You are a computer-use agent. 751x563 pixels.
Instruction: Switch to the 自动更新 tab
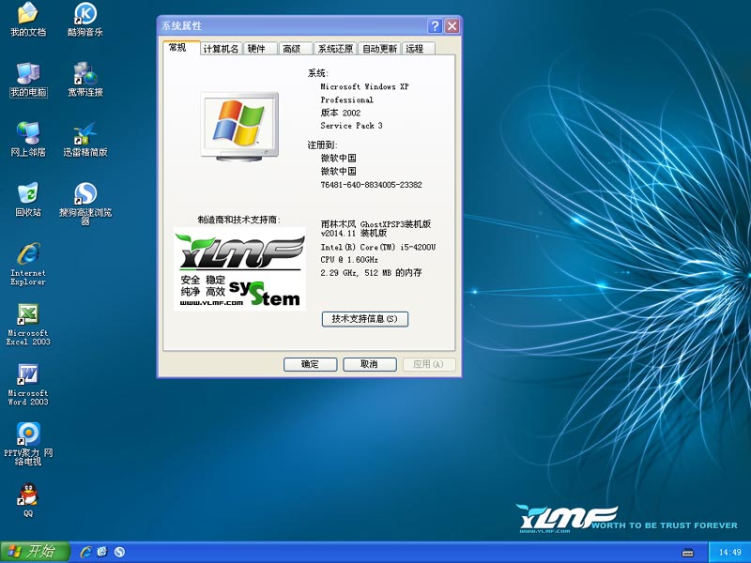coord(379,49)
